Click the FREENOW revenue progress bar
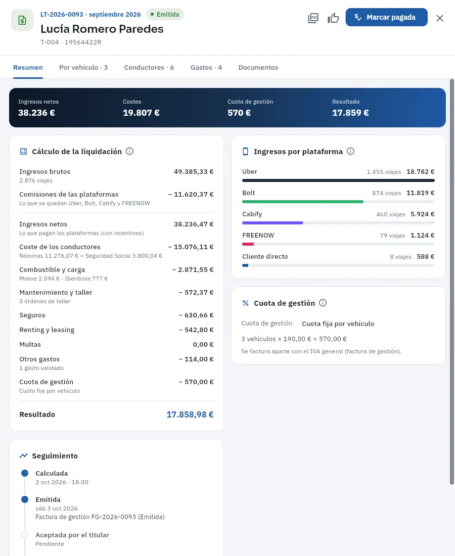 338,244
